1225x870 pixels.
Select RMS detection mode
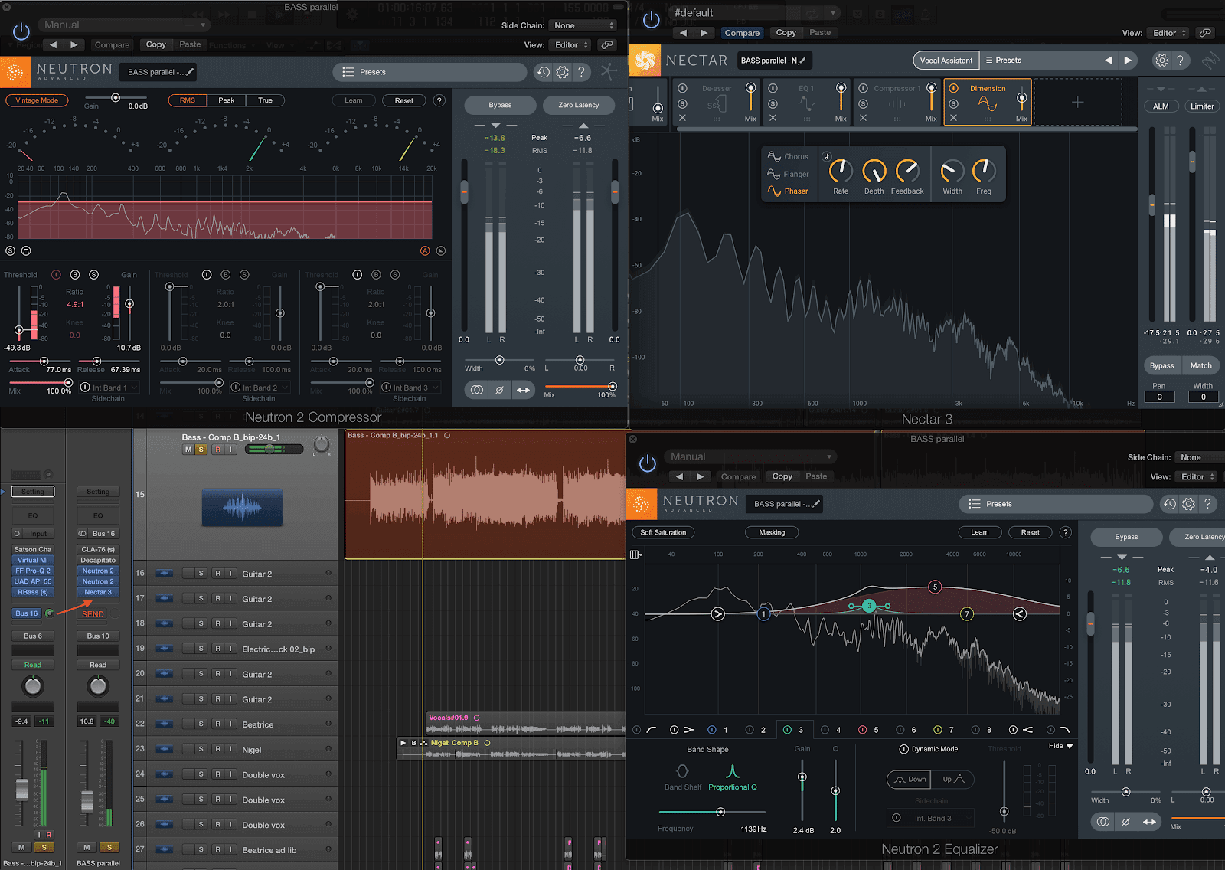(188, 100)
